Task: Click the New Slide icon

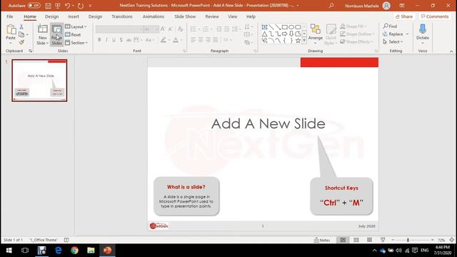Action: pos(43,29)
